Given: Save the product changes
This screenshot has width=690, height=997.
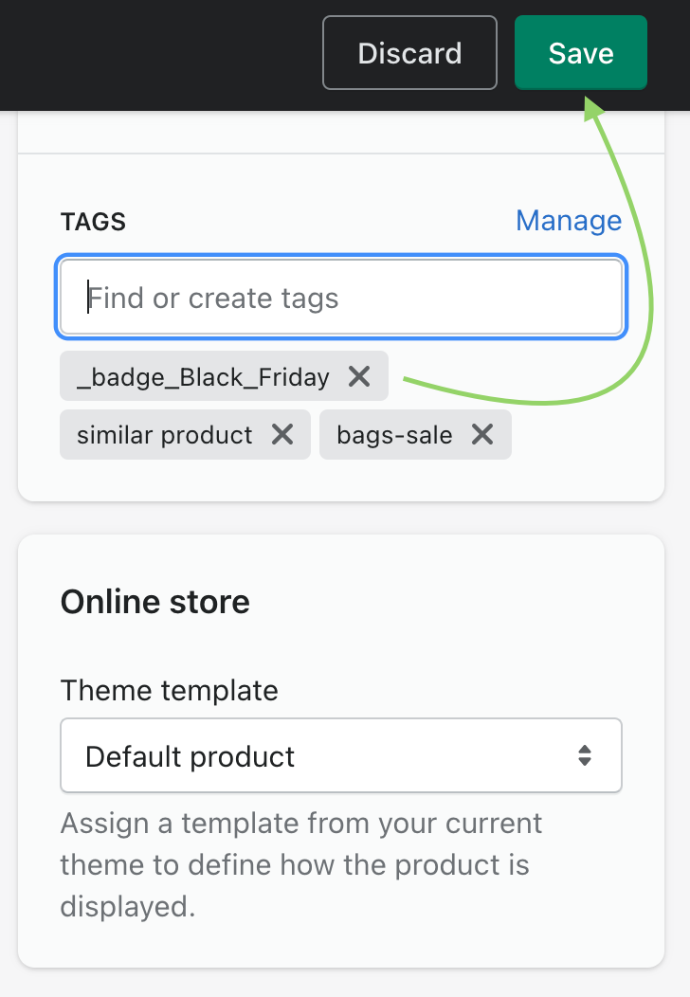Looking at the screenshot, I should click(x=580, y=53).
